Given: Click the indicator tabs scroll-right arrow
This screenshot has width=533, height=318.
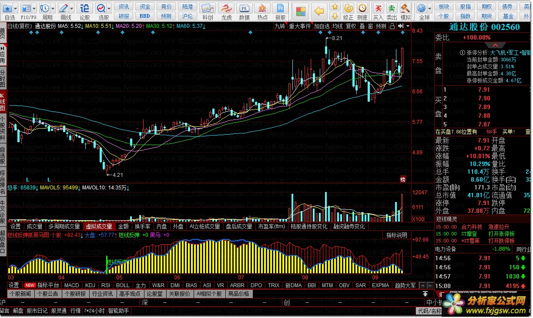Looking at the screenshot, I should (x=430, y=285).
